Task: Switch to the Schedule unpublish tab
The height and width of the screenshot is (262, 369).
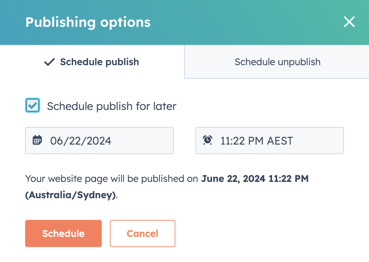Action: [277, 62]
